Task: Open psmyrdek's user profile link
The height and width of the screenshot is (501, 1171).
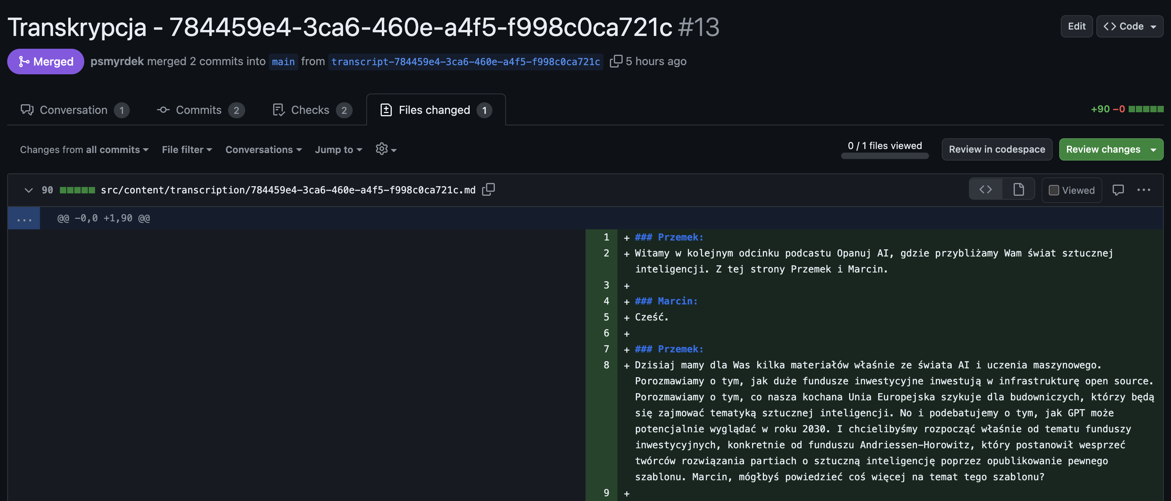Action: coord(117,62)
